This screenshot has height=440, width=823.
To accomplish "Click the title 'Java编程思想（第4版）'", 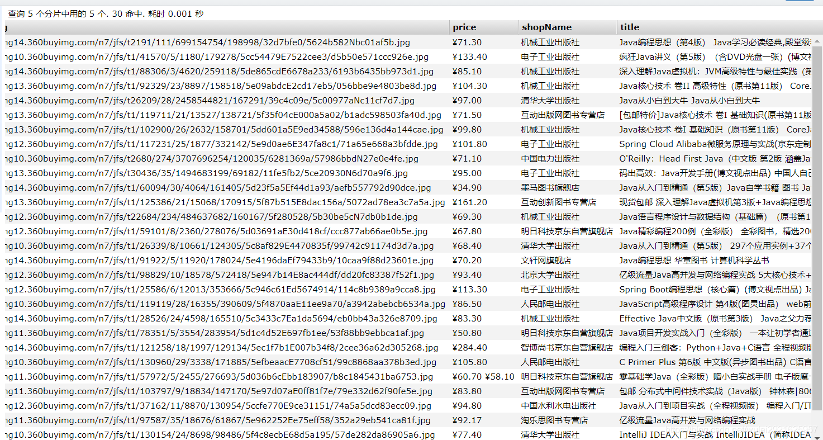I will click(715, 42).
